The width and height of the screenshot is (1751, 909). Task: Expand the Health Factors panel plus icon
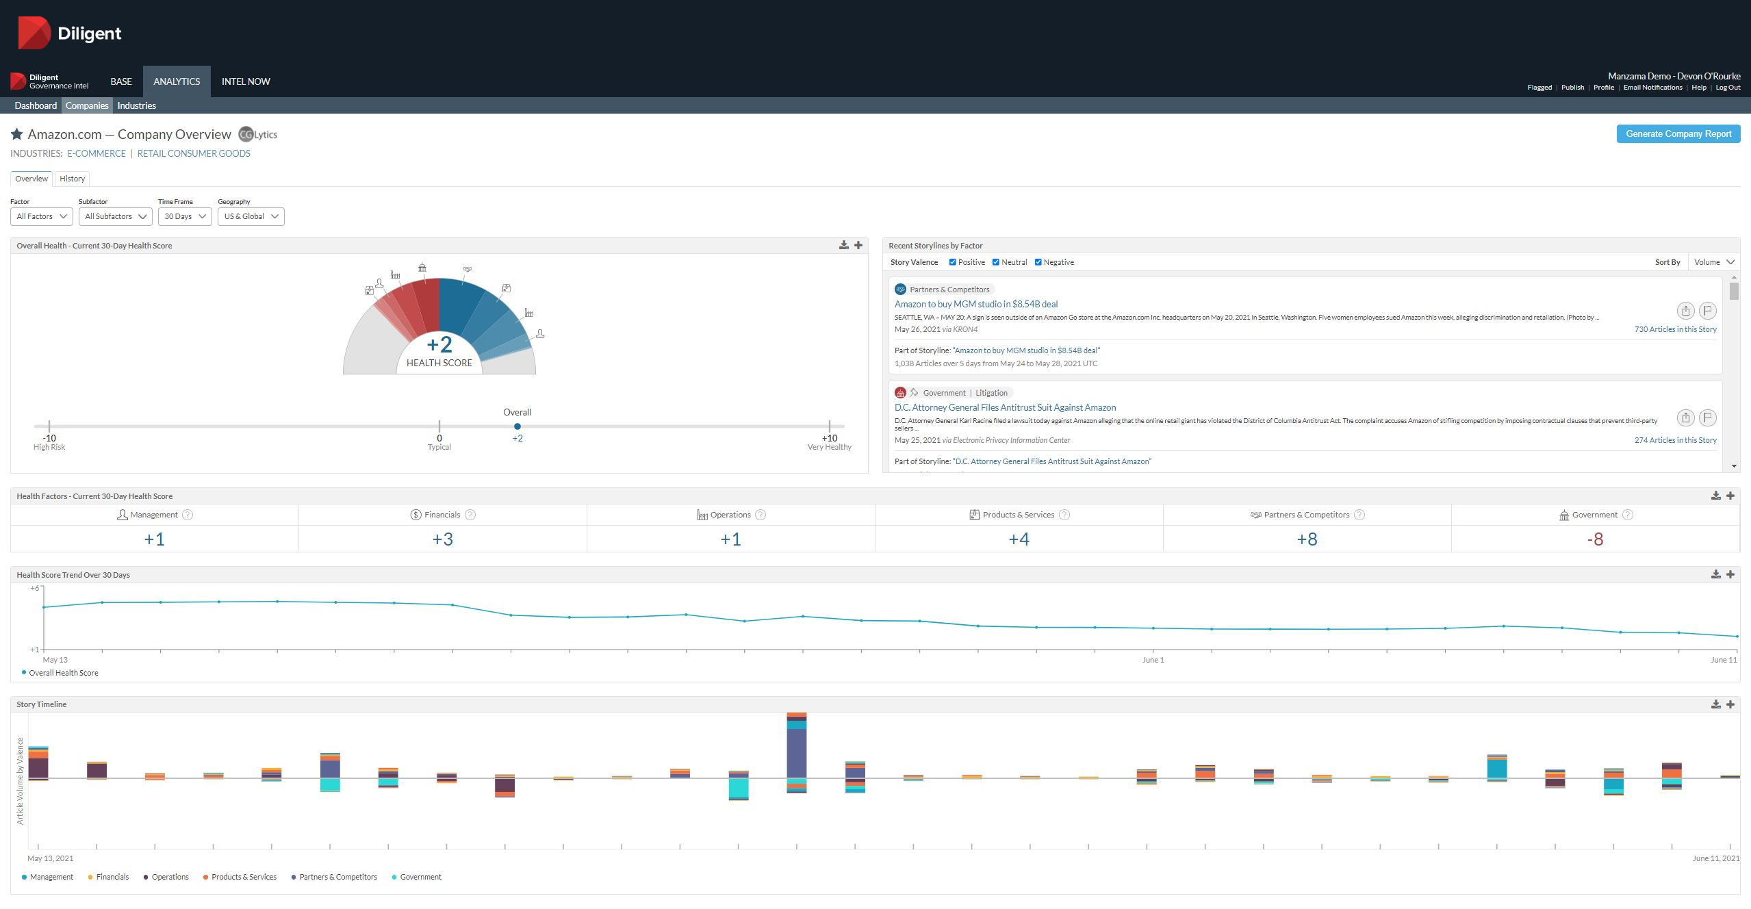[x=1730, y=496]
